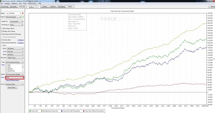
Task: Open the File menu
Action: (x=2, y=4)
